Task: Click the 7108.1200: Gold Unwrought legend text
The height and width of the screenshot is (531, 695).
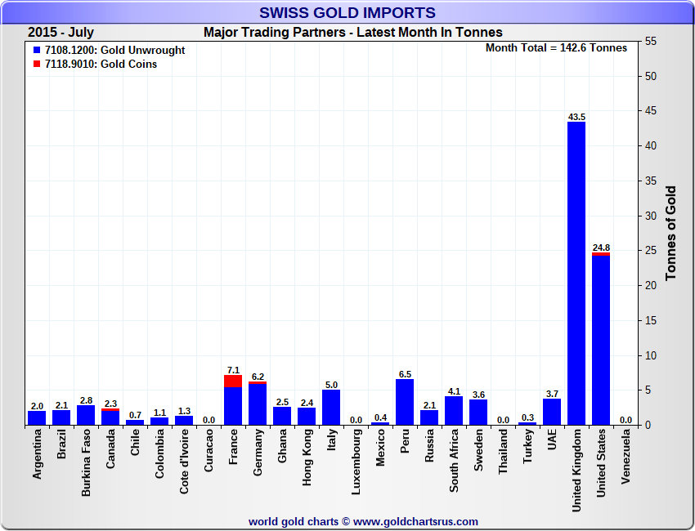Action: pos(114,51)
